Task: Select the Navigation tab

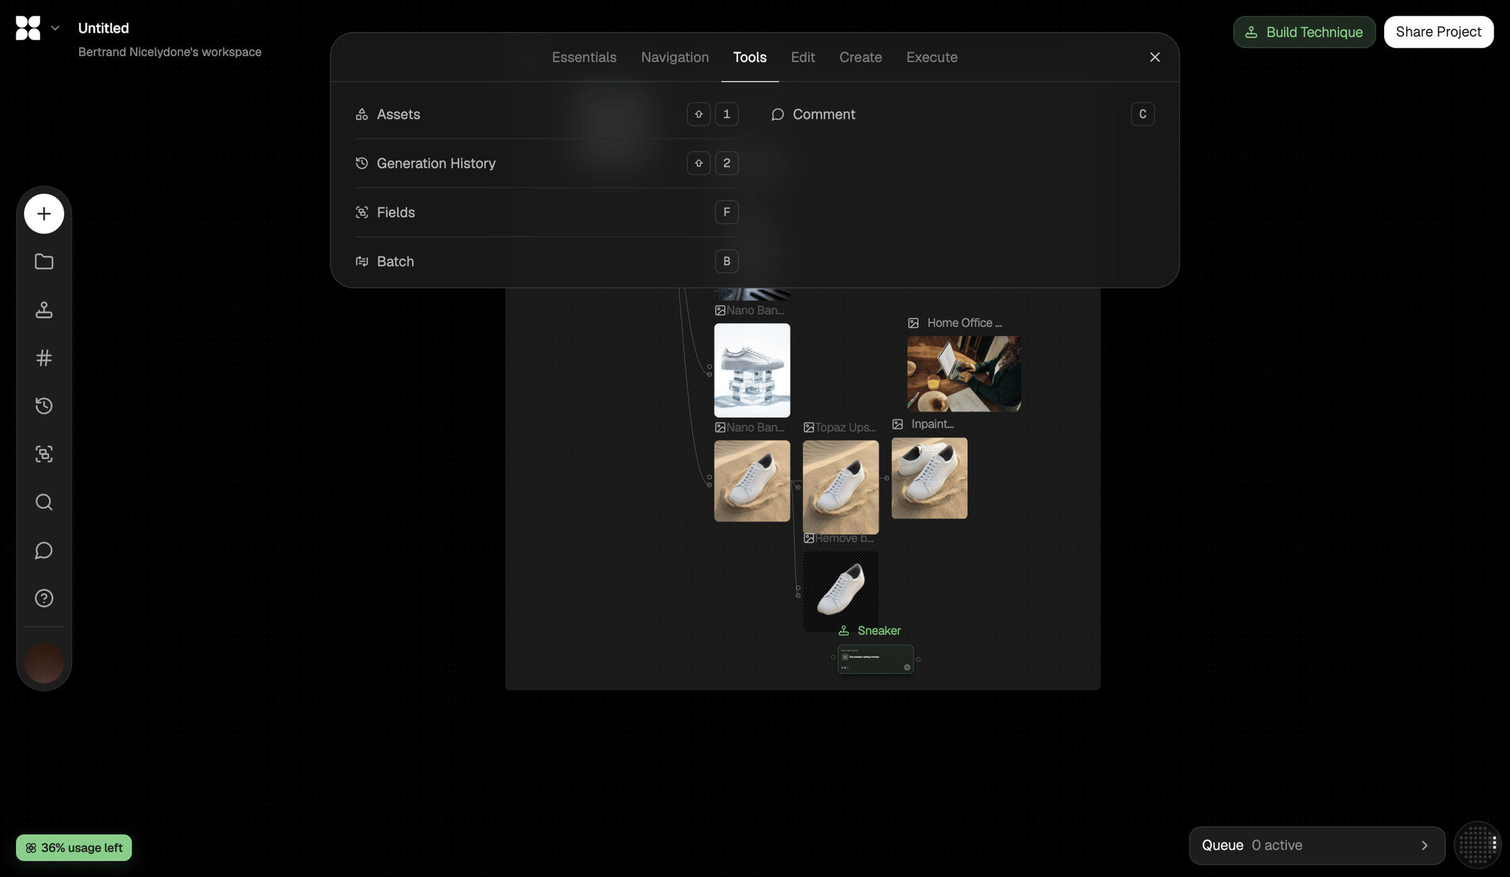Action: 674,57
